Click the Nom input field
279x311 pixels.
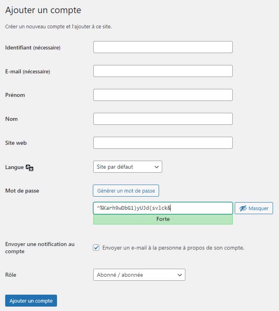coord(163,119)
